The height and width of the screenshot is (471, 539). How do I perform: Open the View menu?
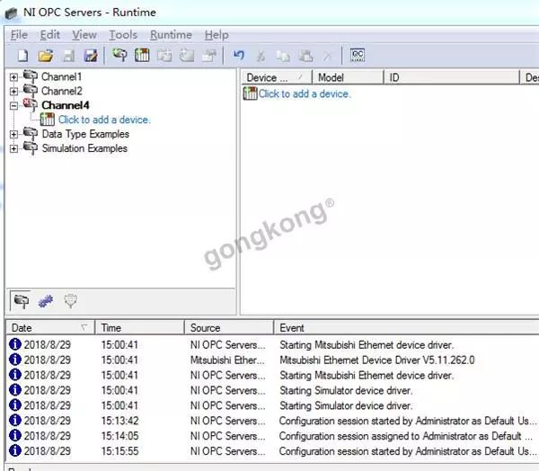[84, 35]
